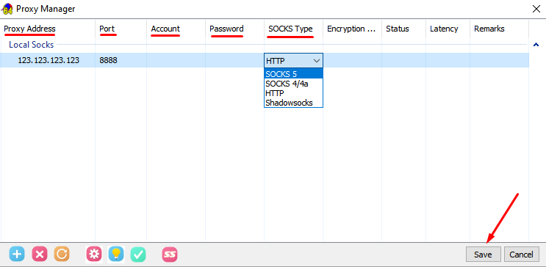Viewport: 546px width, 267px height.
Task: Click the Remarks column header
Action: 500,29
